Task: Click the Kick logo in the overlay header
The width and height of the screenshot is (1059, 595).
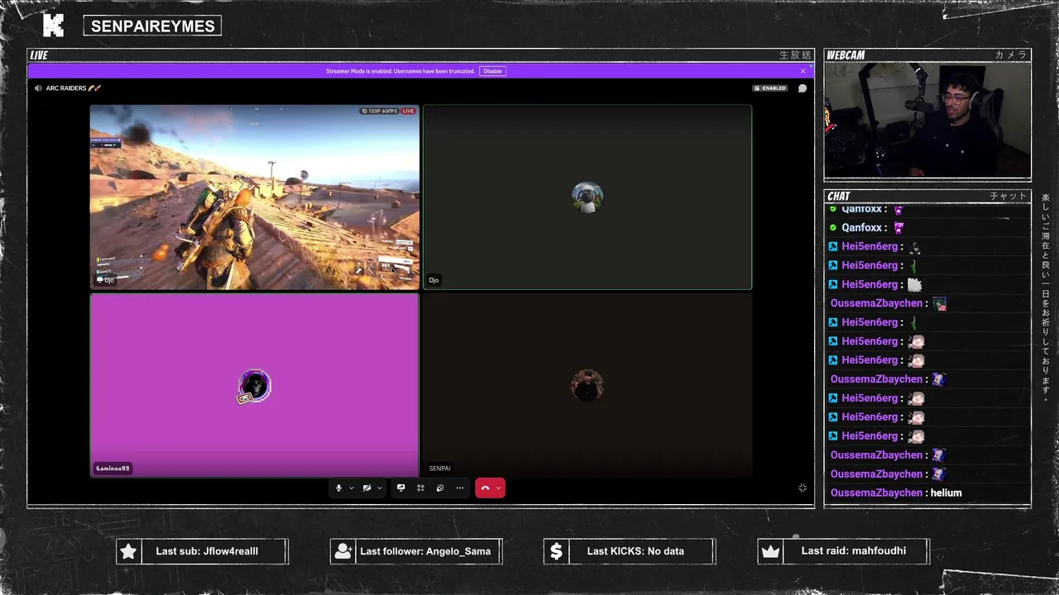Action: (53, 26)
